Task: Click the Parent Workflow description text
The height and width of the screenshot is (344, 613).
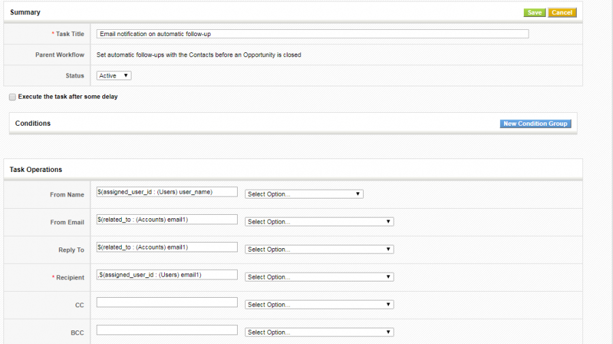Action: tap(199, 55)
